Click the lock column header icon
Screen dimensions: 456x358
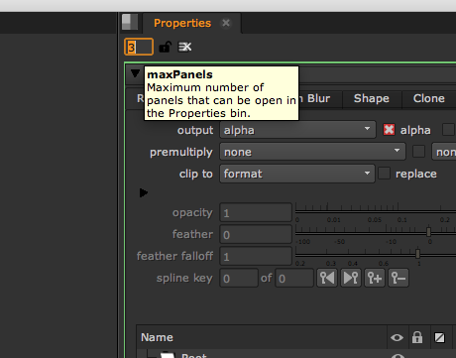point(417,337)
